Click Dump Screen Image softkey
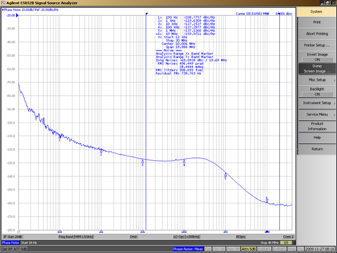 point(317,68)
